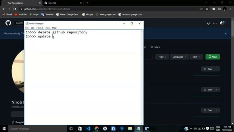This screenshot has width=234, height=132.
Task: Go back in Chrome
Action: [4, 9]
